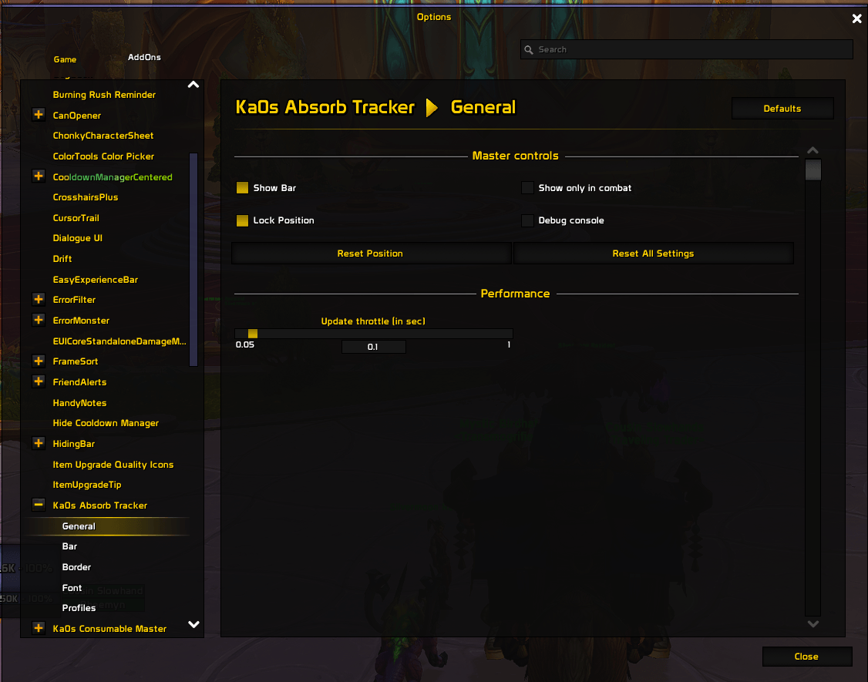Select Item Upgrade Quality Icons addon
Viewport: 868px width, 682px height.
click(x=113, y=465)
